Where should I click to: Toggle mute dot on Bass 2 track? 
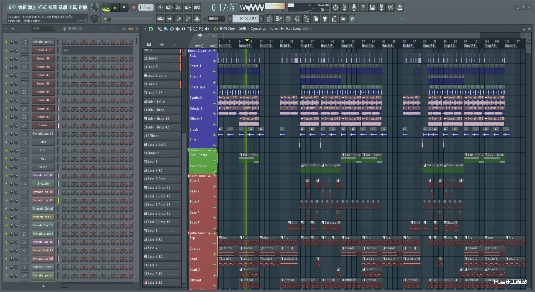pos(214,197)
